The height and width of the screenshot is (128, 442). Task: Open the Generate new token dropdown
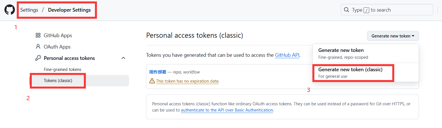pyautogui.click(x=393, y=36)
